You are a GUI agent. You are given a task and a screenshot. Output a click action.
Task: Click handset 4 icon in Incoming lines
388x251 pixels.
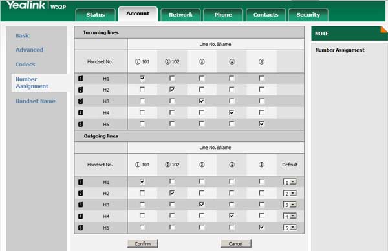80,113
